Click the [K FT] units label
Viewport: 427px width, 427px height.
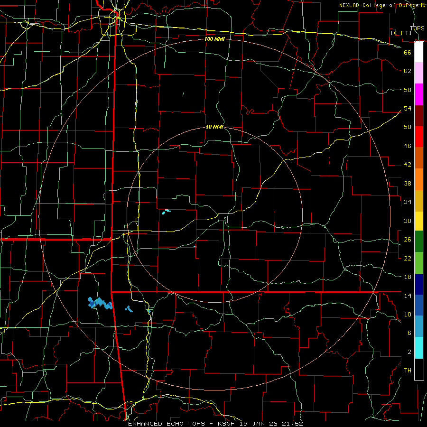pos(401,33)
